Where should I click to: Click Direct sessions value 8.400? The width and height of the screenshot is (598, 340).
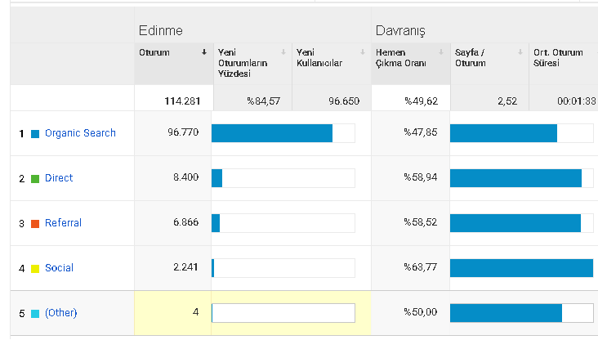[185, 177]
